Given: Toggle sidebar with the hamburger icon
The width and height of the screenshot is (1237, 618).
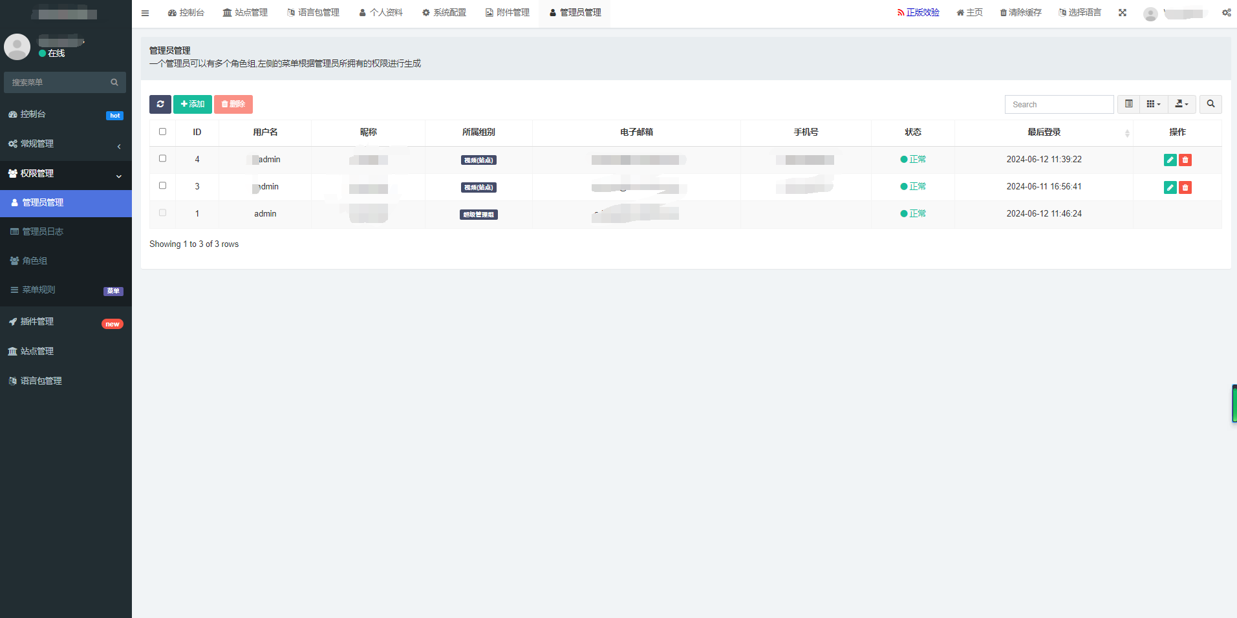Looking at the screenshot, I should pyautogui.click(x=145, y=13).
